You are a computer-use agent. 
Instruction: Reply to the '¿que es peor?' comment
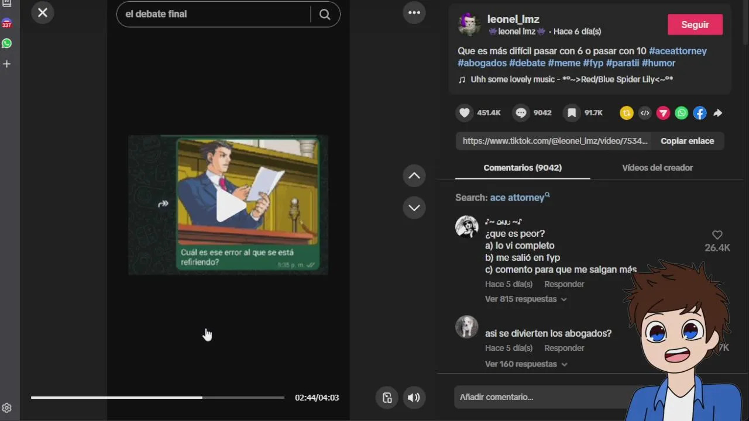(564, 284)
